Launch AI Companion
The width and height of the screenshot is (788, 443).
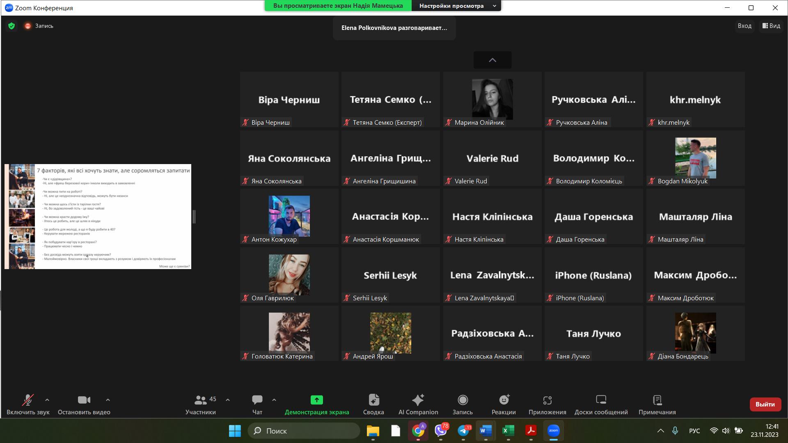coord(418,404)
